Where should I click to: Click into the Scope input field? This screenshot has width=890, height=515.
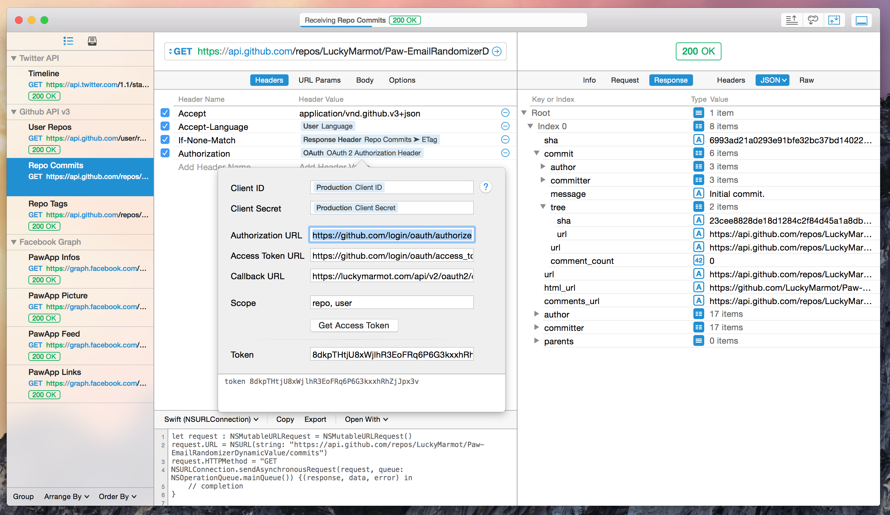(391, 303)
